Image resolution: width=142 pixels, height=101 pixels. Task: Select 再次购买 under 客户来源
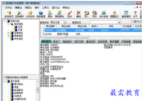(x=19, y=84)
